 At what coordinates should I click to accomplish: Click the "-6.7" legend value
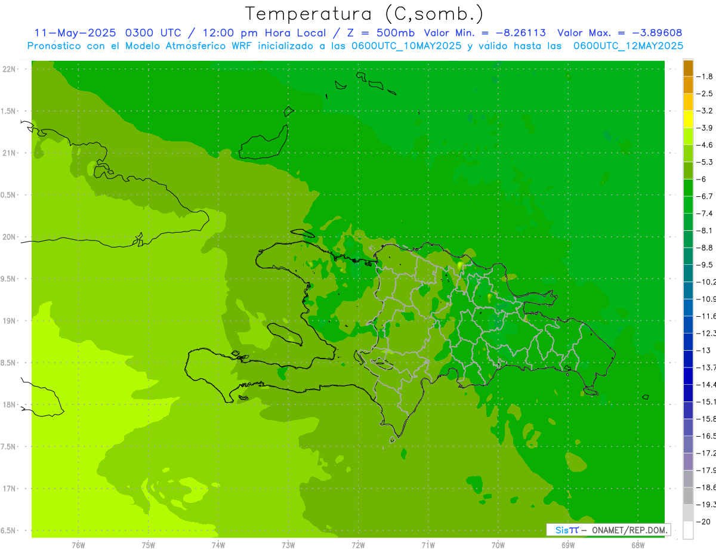click(x=705, y=196)
